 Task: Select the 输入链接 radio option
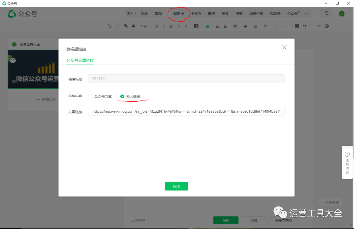pos(122,97)
